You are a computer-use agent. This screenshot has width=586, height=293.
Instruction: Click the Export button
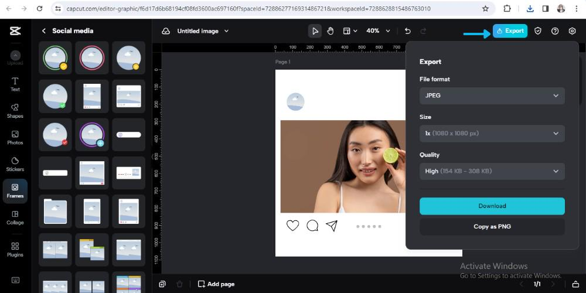[x=510, y=31]
